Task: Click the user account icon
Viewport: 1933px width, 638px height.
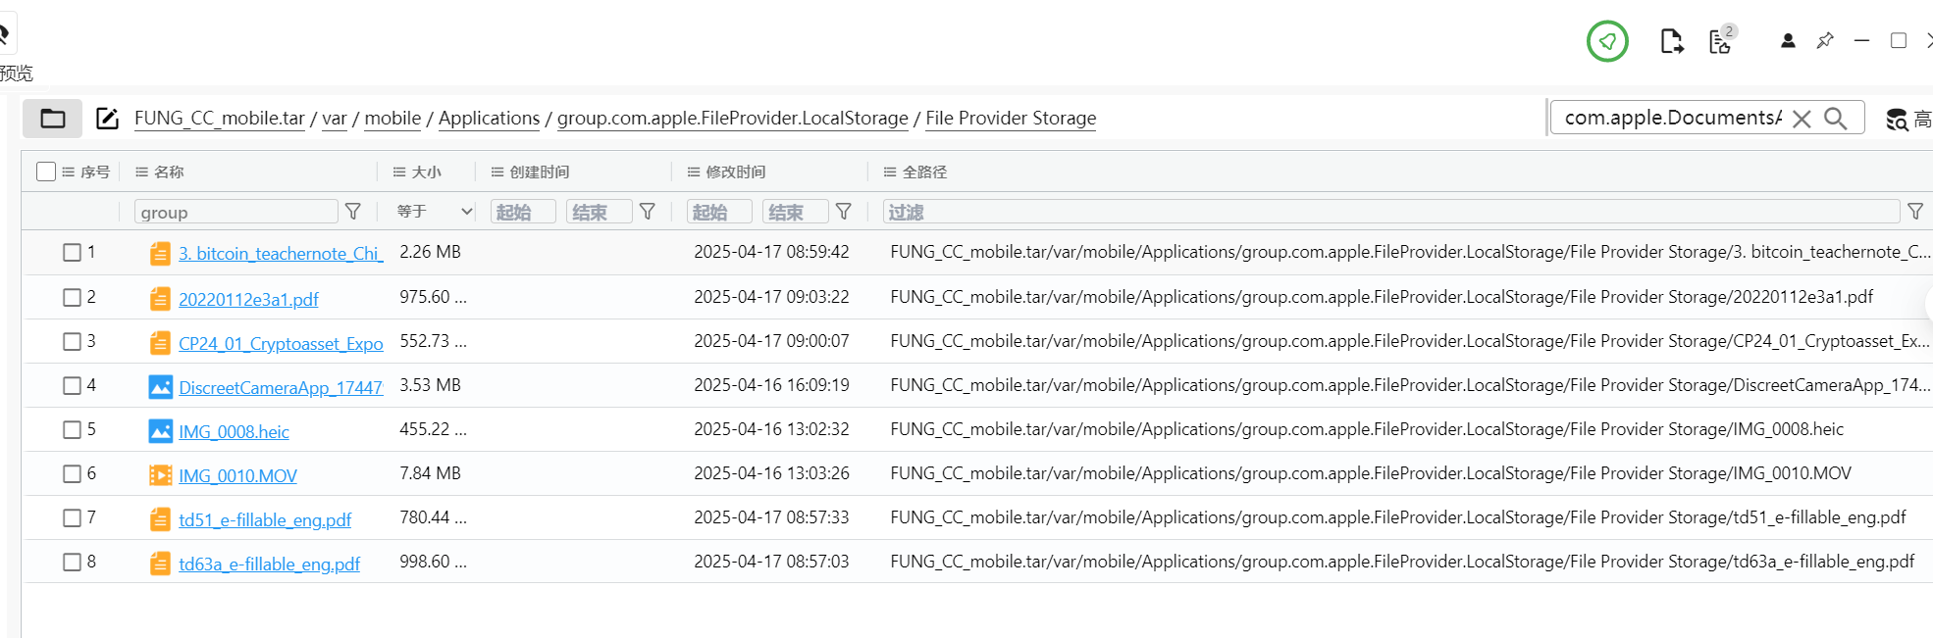Action: pyautogui.click(x=1788, y=41)
